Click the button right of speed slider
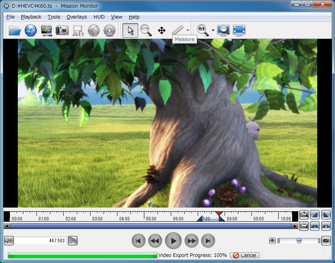 [326, 241]
